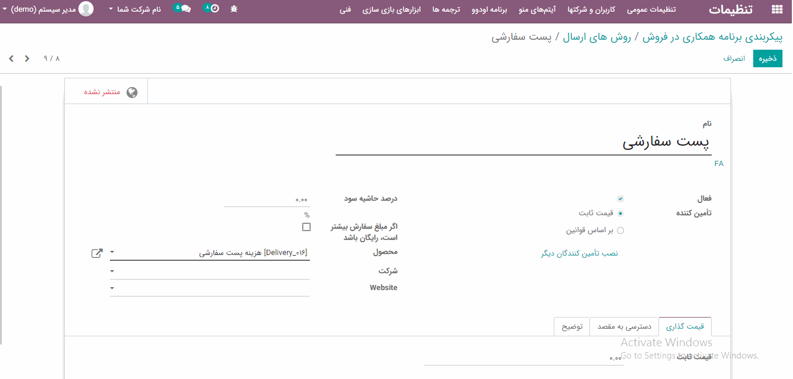This screenshot has width=793, height=379.
Task: Open the apps grid menu icon
Action: pos(777,9)
